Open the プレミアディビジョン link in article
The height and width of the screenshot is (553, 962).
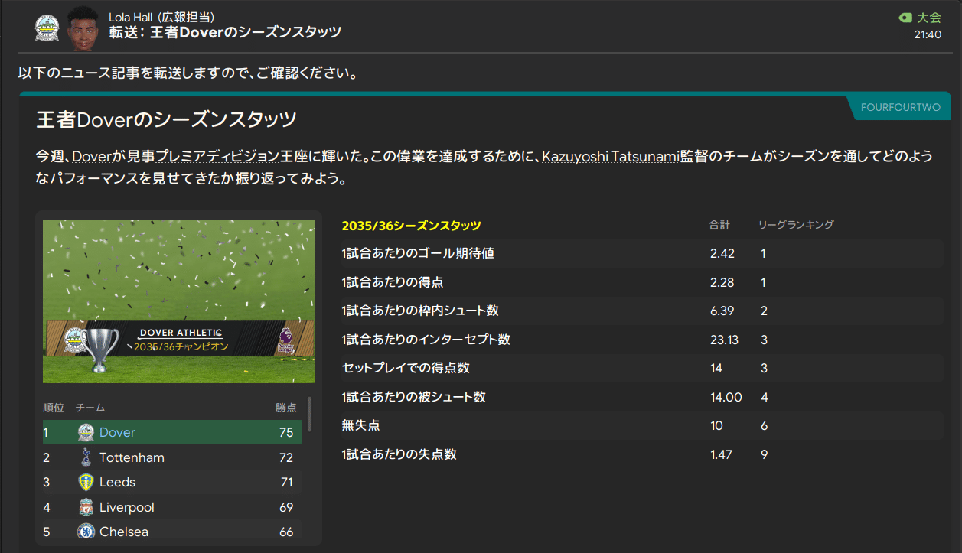217,157
